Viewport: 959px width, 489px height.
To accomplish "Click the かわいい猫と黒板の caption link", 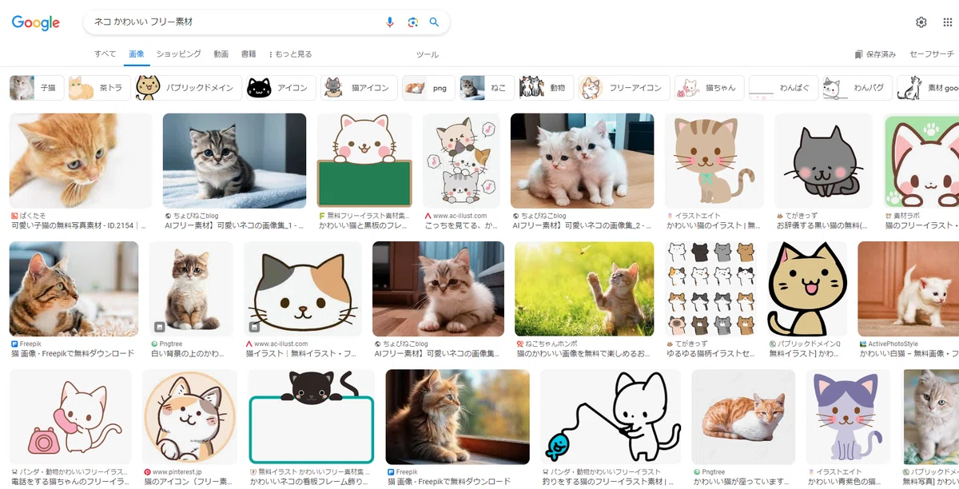I will [364, 226].
